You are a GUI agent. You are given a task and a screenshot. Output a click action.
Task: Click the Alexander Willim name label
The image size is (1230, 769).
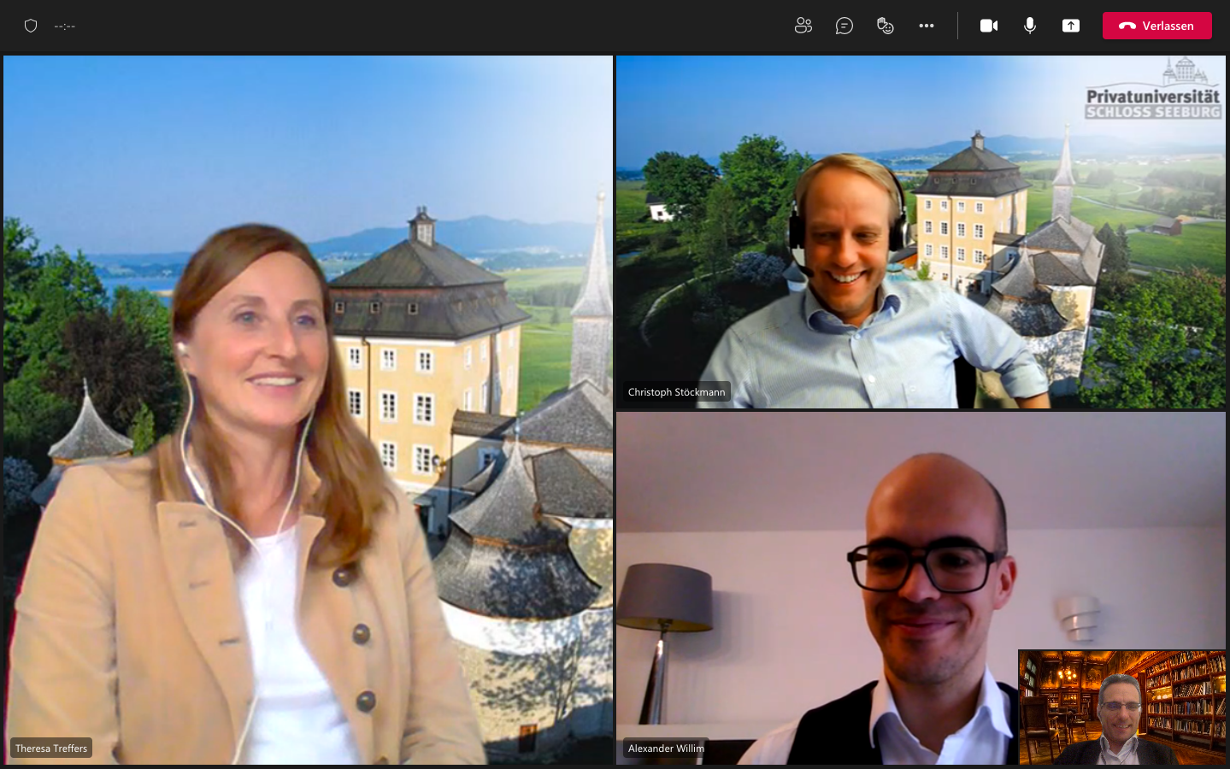[x=666, y=748]
